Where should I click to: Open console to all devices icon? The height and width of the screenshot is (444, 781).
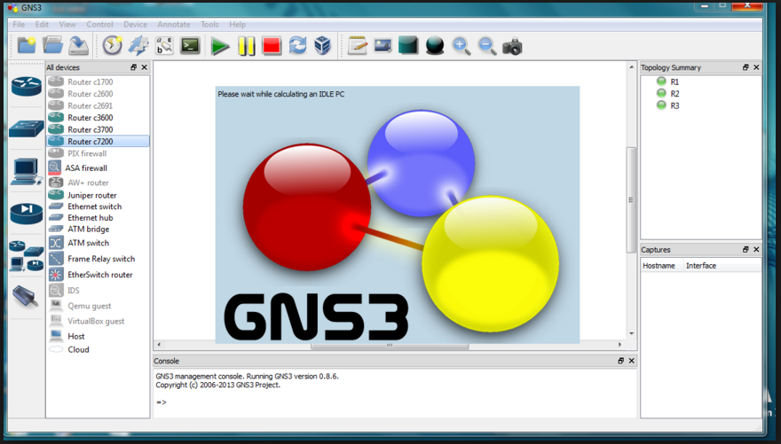190,46
